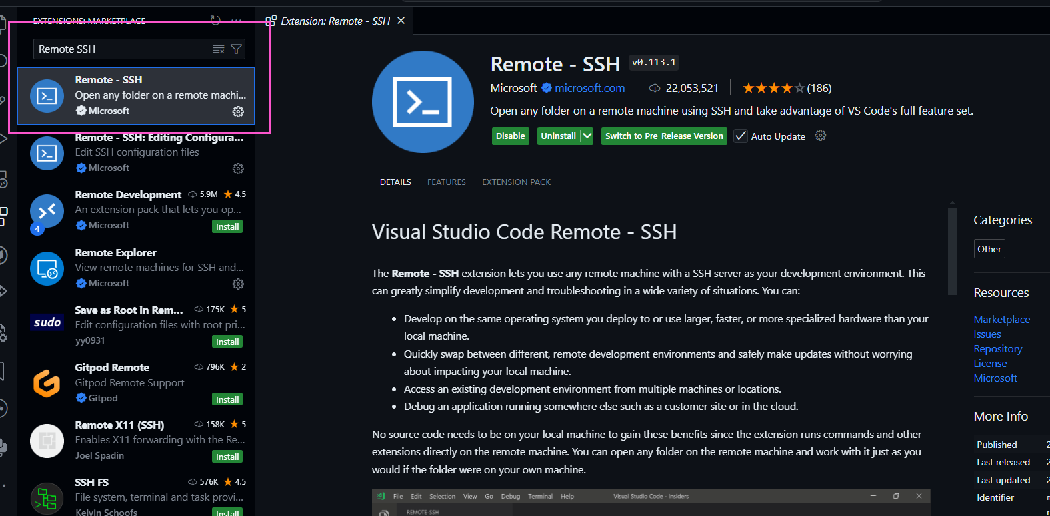Click the install count cloud icon
Viewport: 1050px width, 516px height.
(x=655, y=88)
